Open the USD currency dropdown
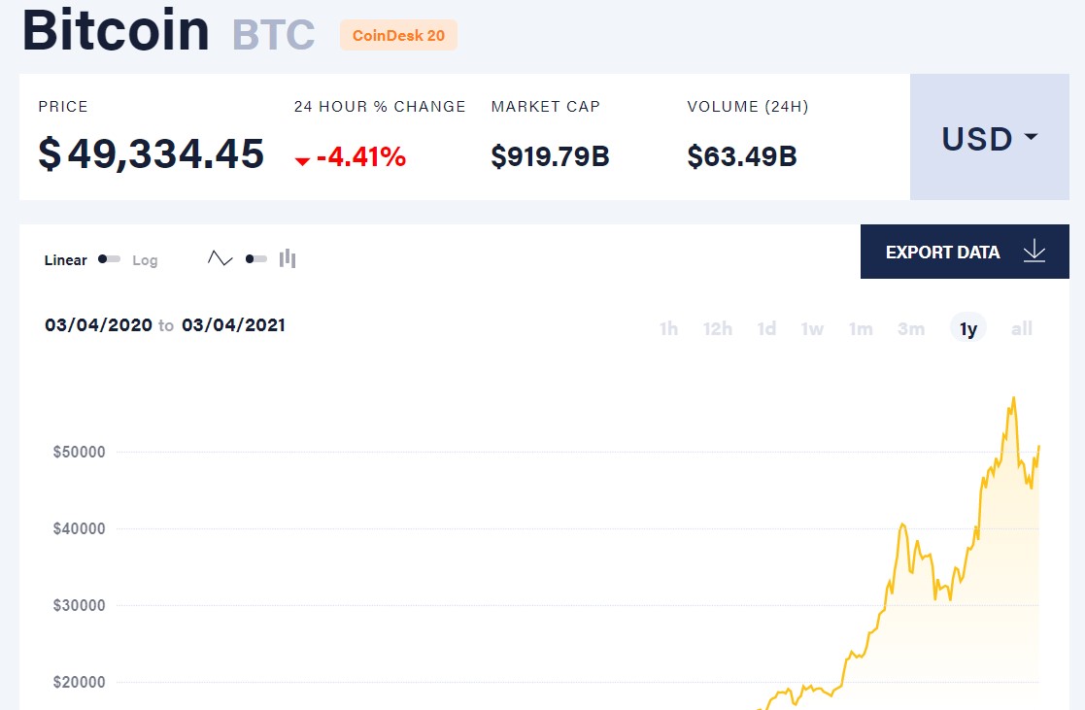The image size is (1085, 710). (x=990, y=139)
